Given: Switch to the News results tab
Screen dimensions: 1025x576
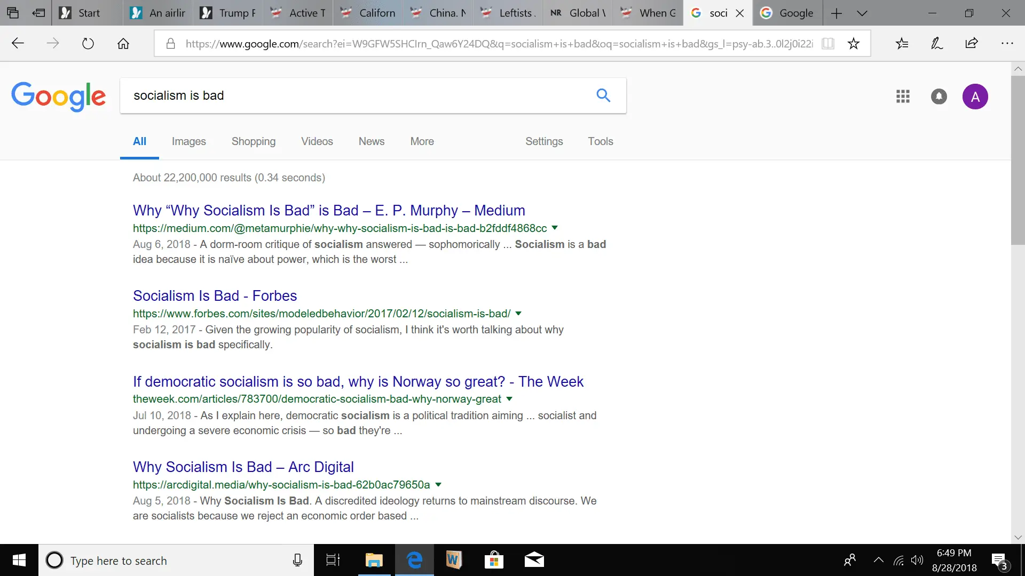Looking at the screenshot, I should [x=371, y=141].
